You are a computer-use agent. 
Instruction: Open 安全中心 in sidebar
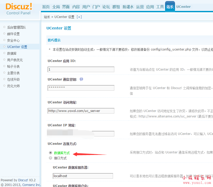[13, 40]
